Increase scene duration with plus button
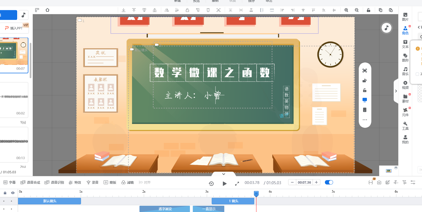 [316, 182]
